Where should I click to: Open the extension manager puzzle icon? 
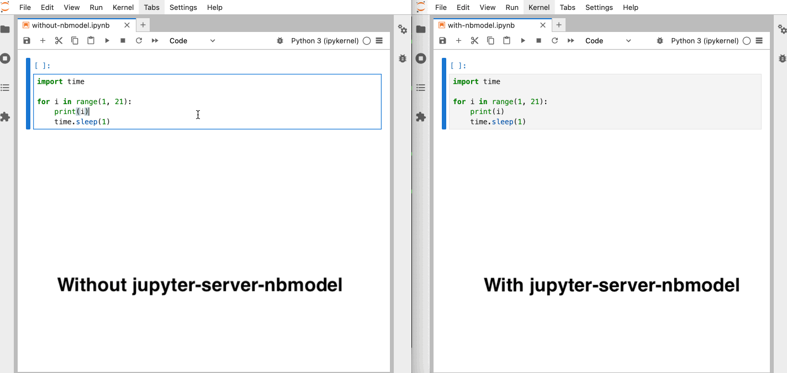pos(6,117)
